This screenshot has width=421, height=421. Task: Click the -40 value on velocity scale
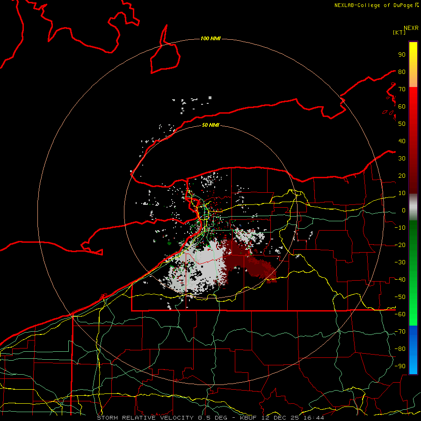[400, 280]
